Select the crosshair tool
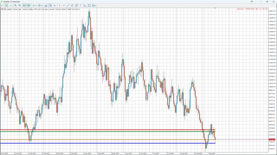Viewport: 277px width, 155px height. 55,5
